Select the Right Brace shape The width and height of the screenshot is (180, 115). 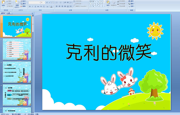(102, 6)
